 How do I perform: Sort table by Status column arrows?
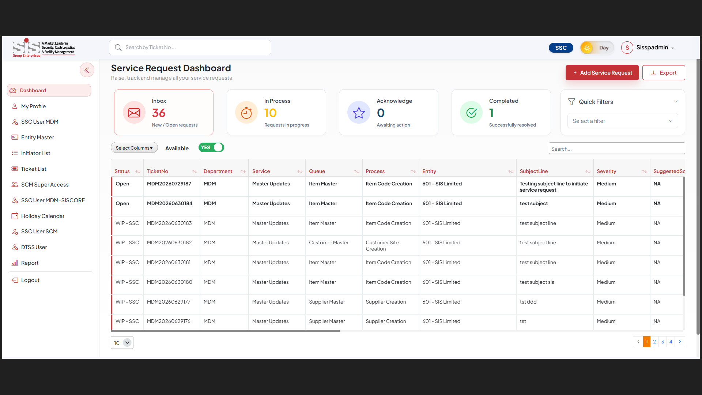tap(138, 172)
